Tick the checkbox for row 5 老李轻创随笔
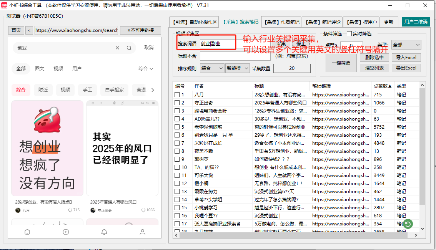Screen dimensions: 436x250 click(x=177, y=127)
